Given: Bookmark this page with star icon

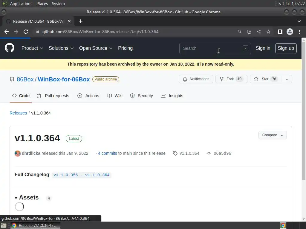Looking at the screenshot, I should [268, 32].
